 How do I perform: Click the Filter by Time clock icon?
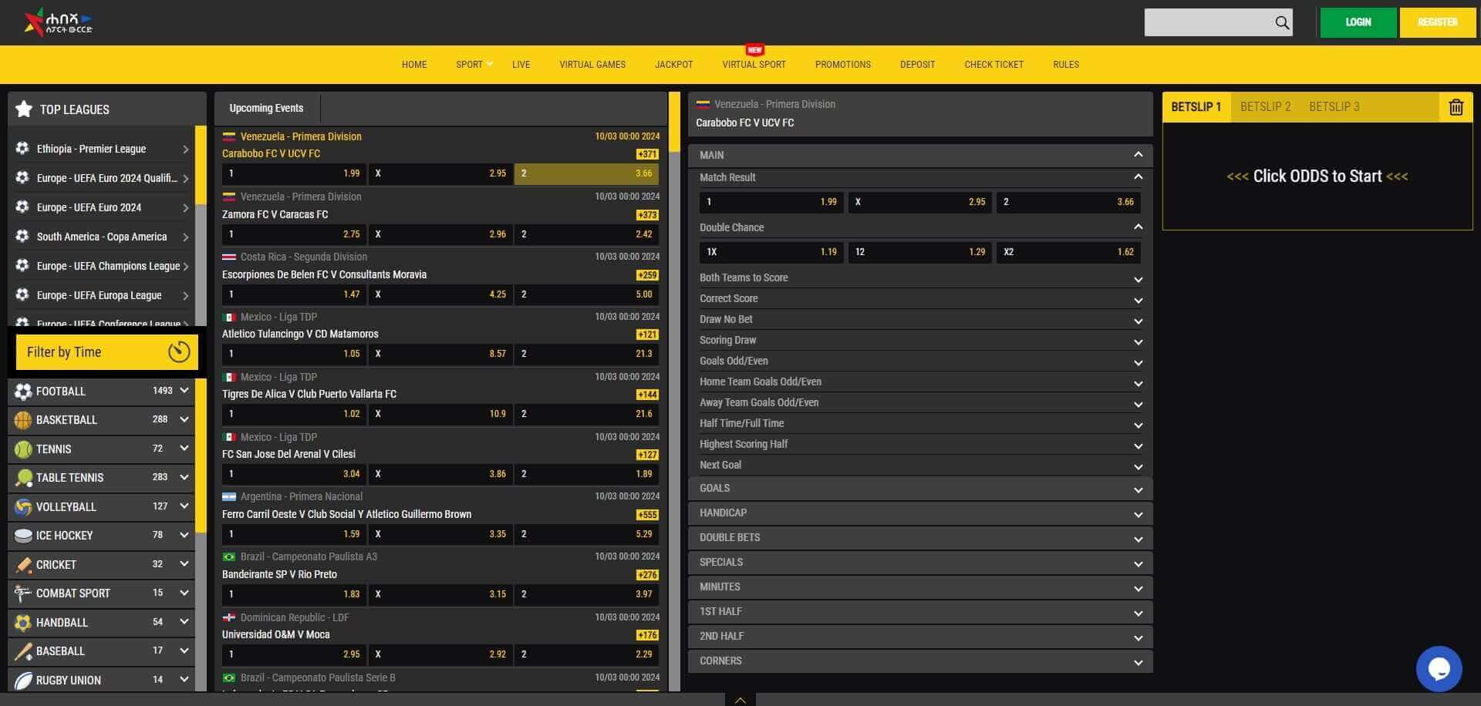179,352
